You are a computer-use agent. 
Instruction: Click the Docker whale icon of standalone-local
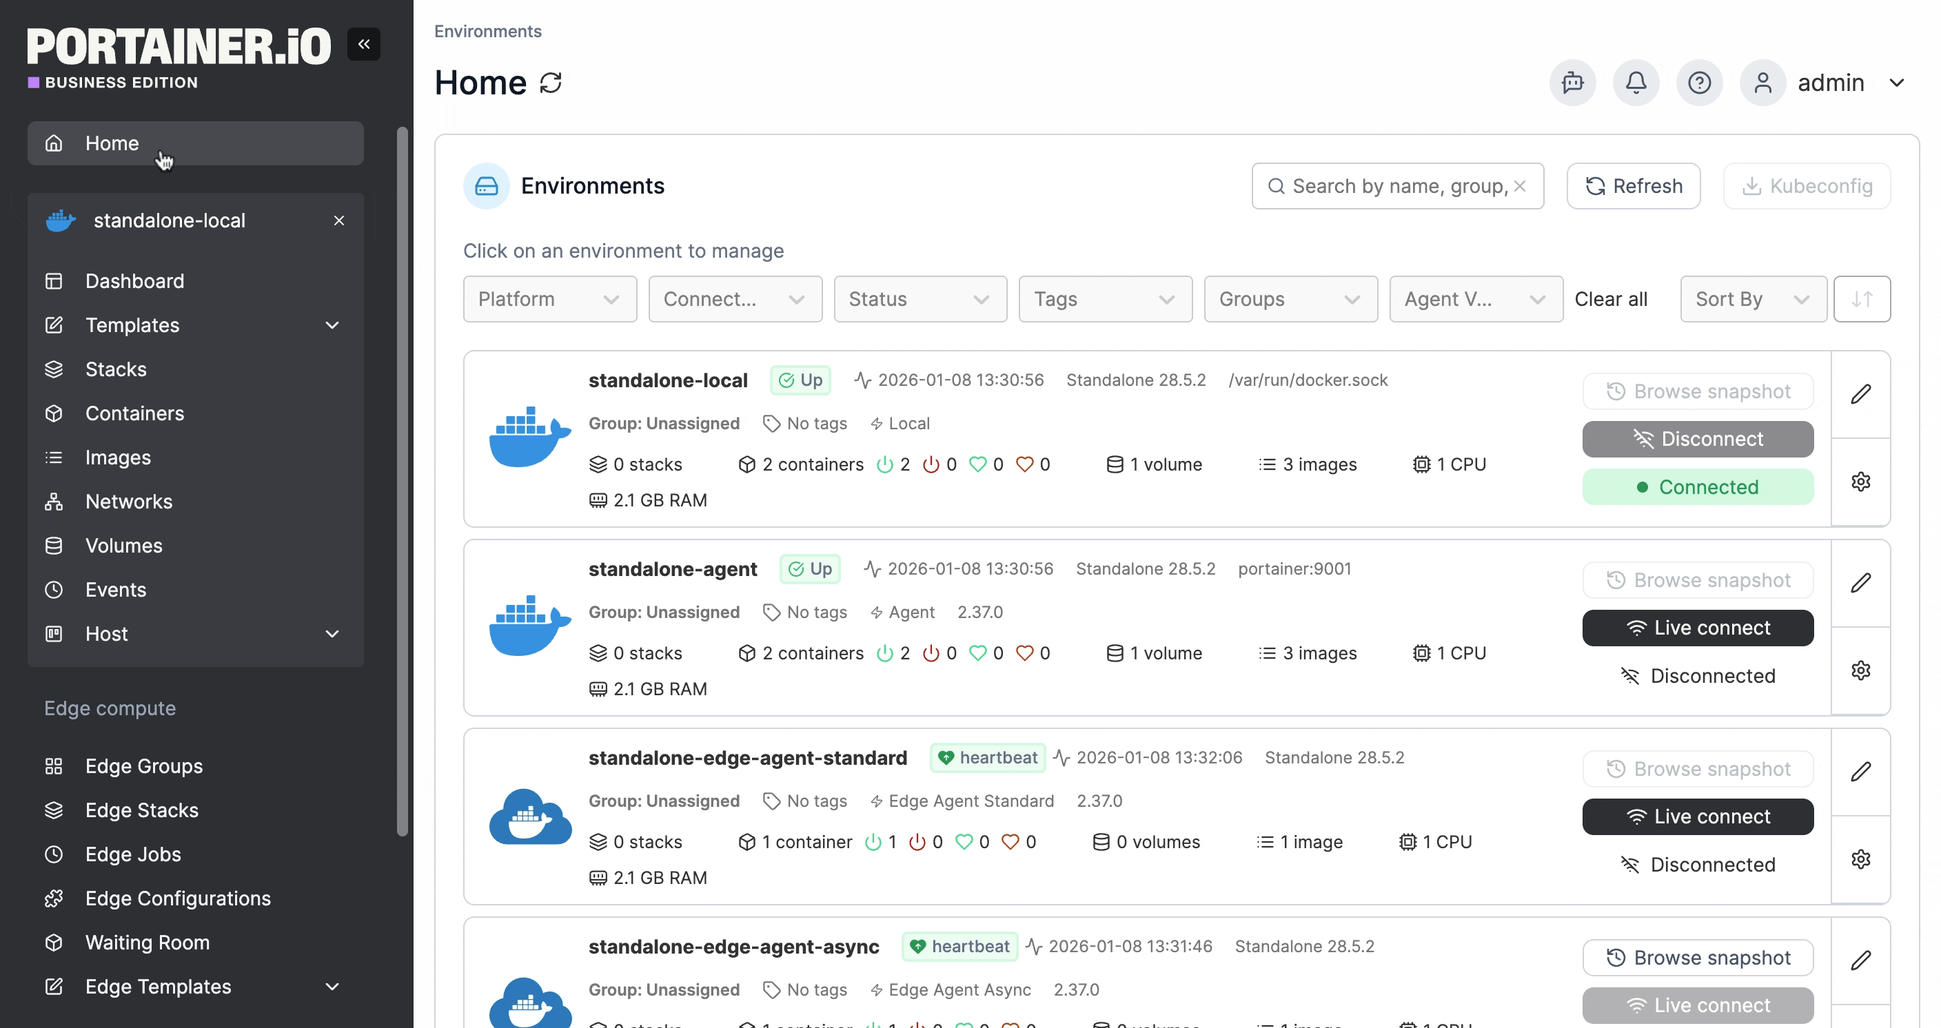coord(529,438)
